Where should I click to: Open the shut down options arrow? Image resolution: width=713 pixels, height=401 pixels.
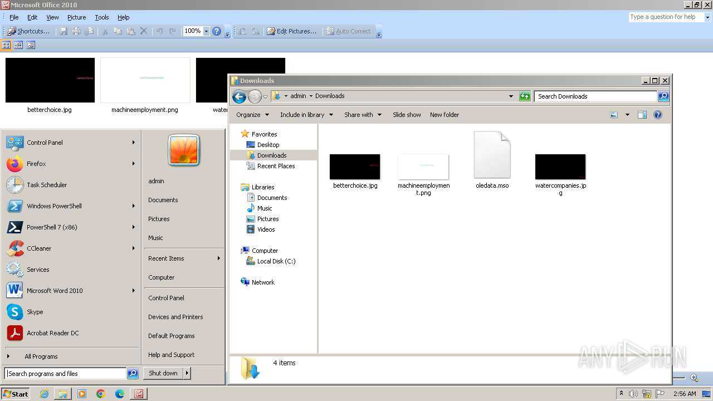click(187, 373)
